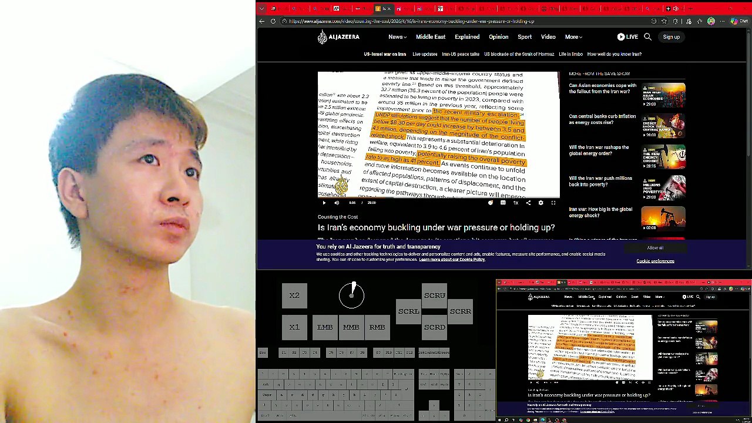Open Cookie preferences

tap(655, 261)
